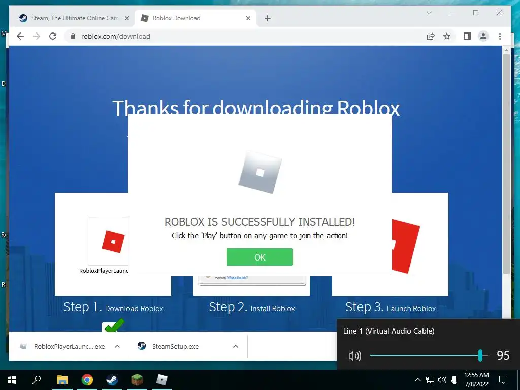Viewport: 520px width, 390px height.
Task: Open Roblox from the taskbar
Action: click(162, 380)
